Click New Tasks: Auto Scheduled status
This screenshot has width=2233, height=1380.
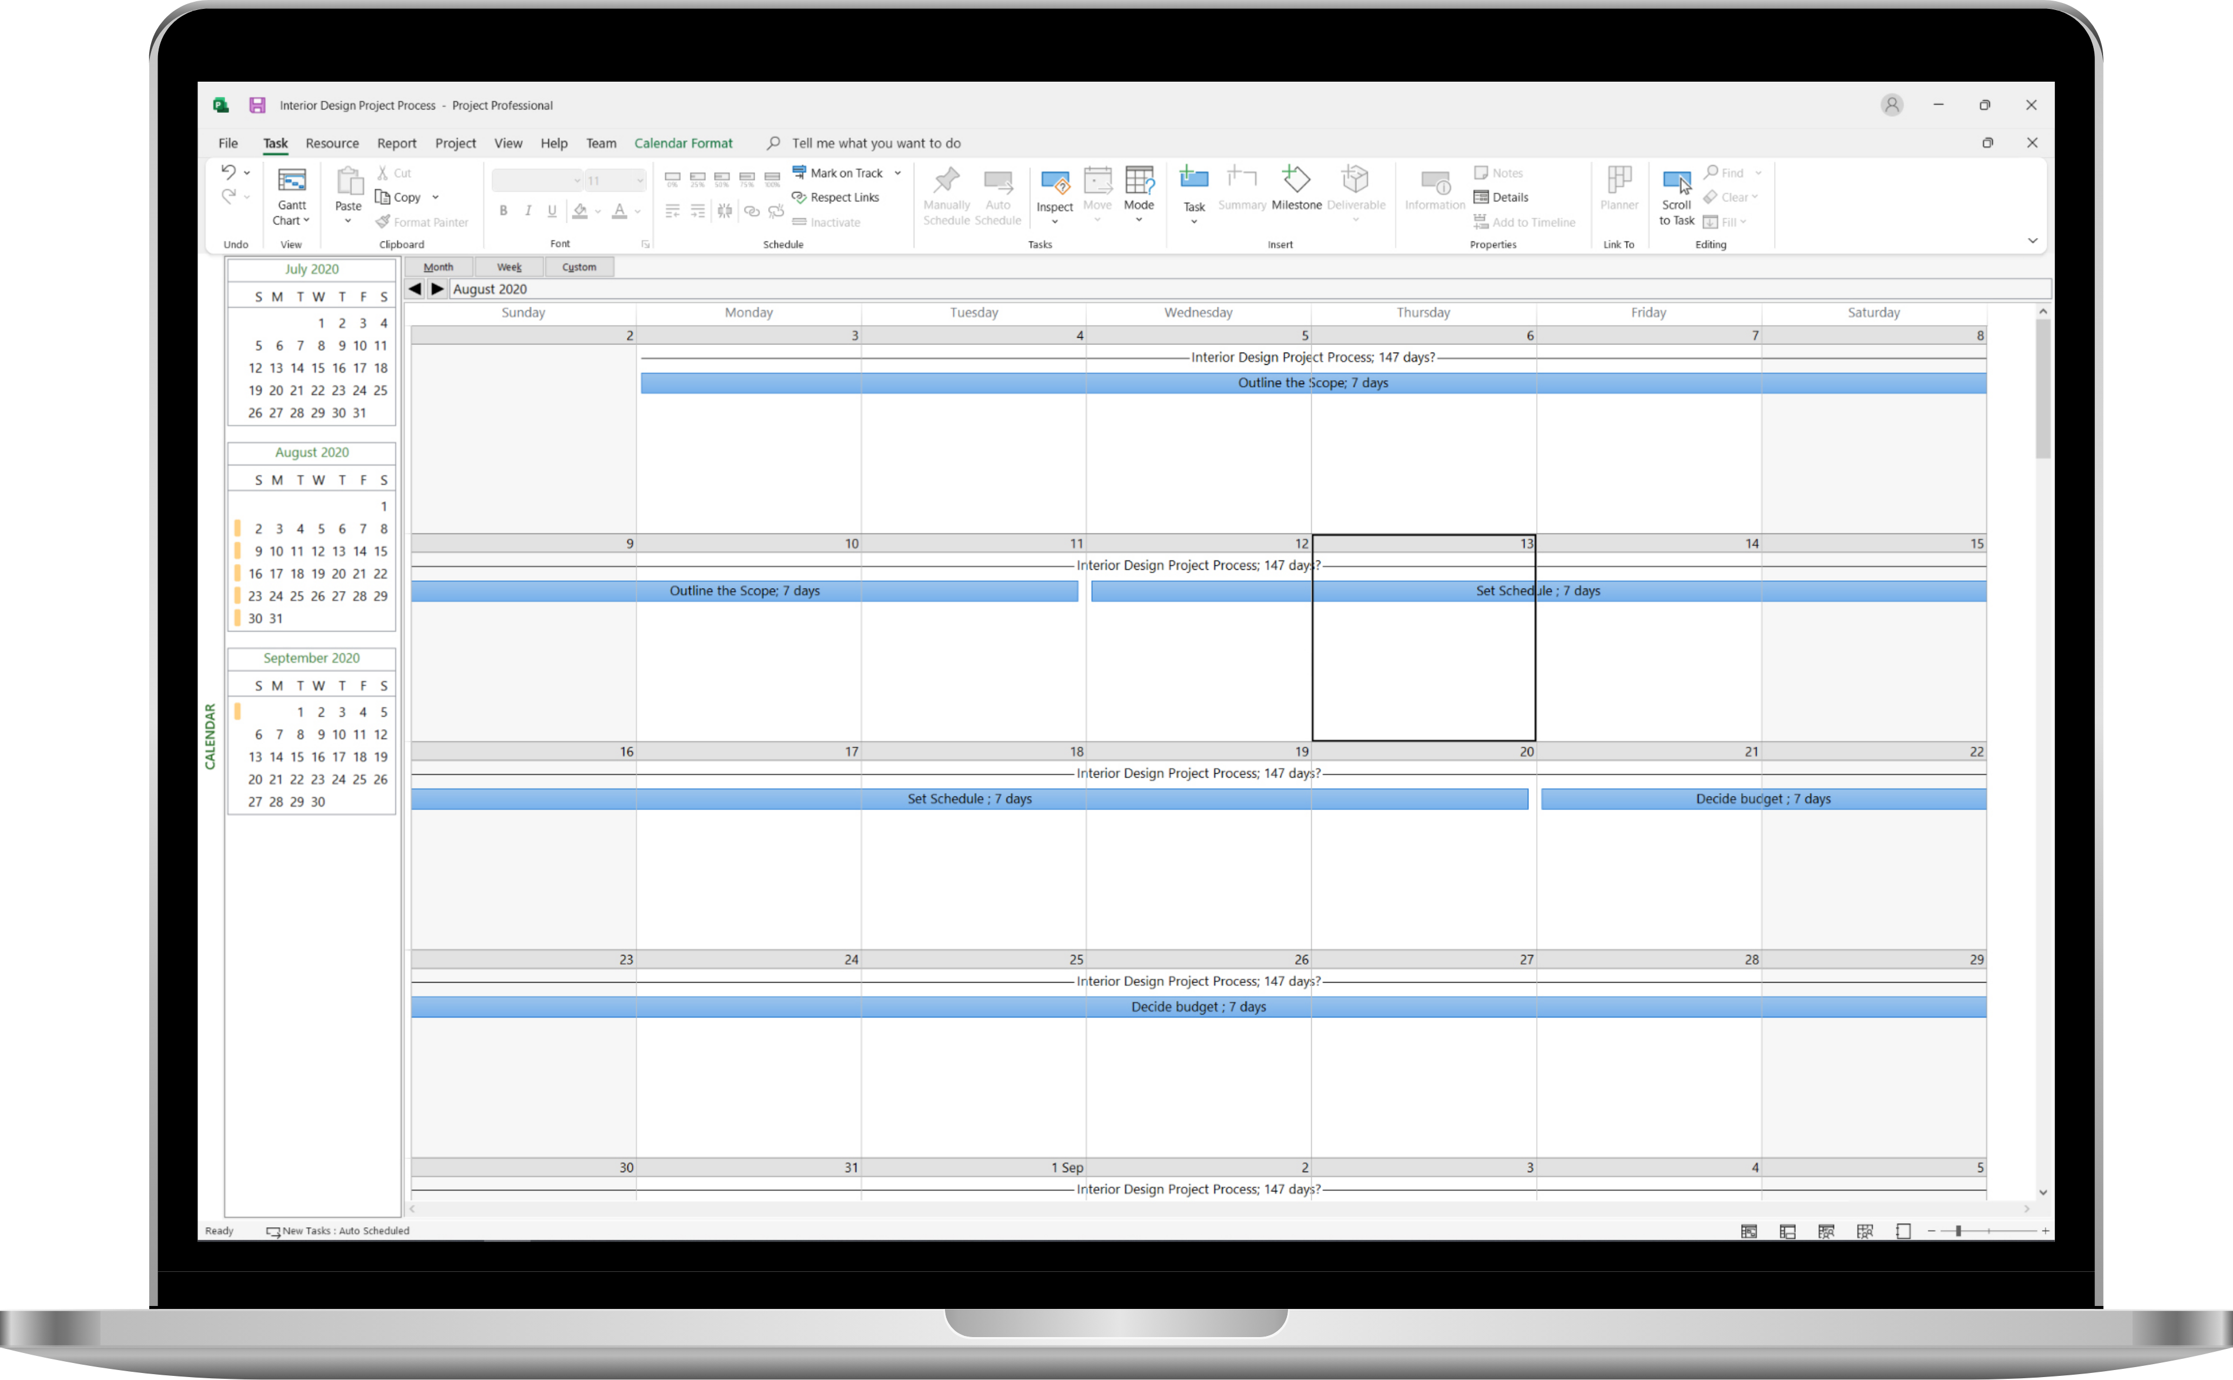coord(338,1230)
